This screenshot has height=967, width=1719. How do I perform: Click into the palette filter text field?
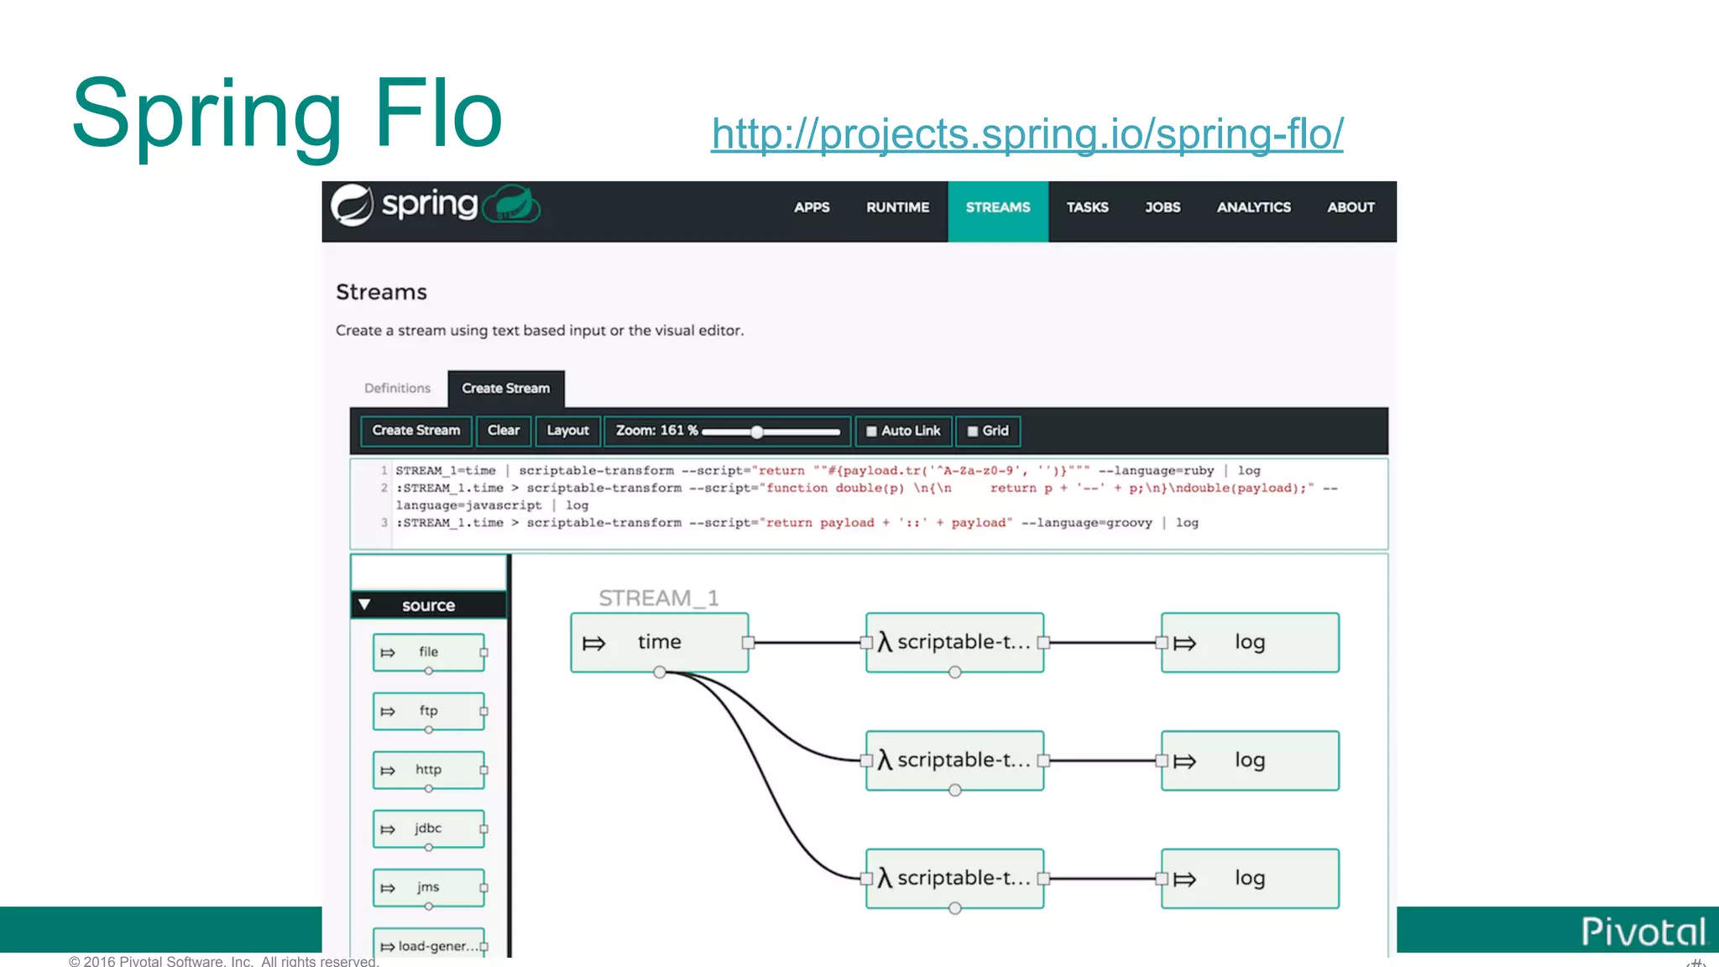428,572
